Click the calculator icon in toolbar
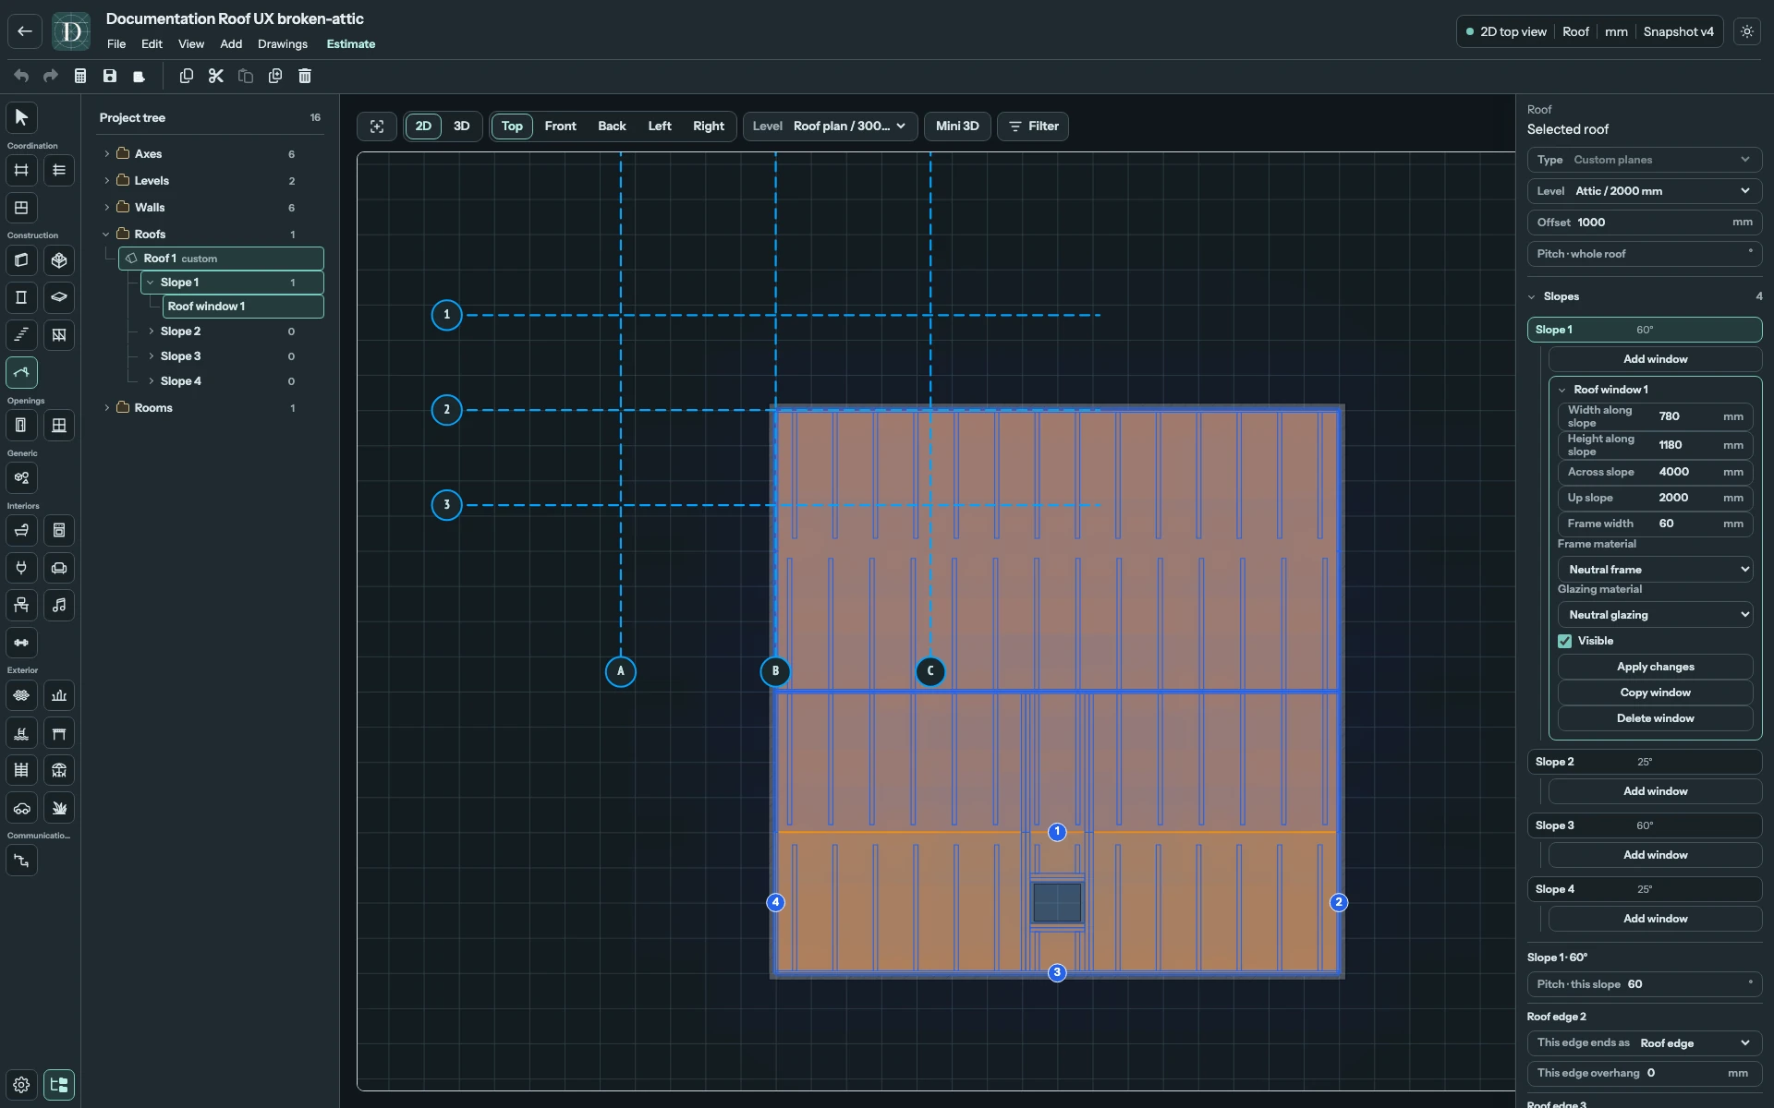 [x=80, y=76]
